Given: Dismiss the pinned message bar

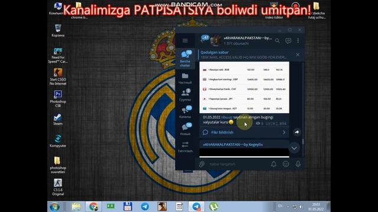Looking at the screenshot, I should click(x=298, y=55).
